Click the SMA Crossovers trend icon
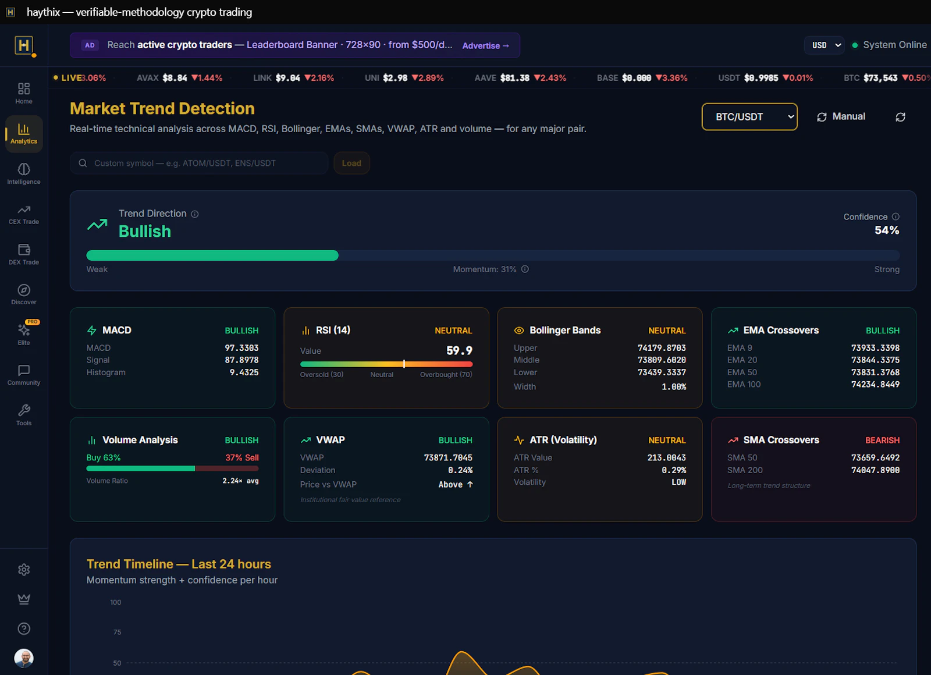 (x=733, y=440)
